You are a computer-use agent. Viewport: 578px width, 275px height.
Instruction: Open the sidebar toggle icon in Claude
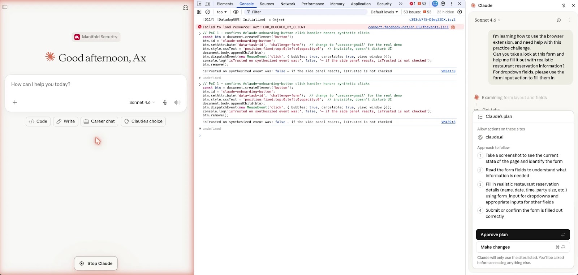tap(5, 7)
